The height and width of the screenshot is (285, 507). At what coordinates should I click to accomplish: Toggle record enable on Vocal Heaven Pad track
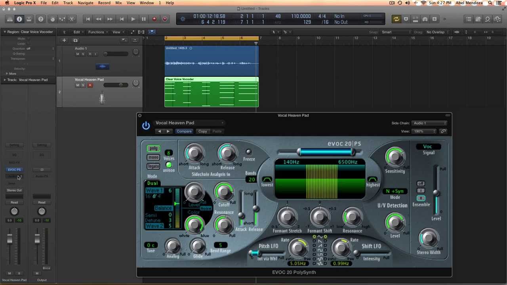click(90, 85)
